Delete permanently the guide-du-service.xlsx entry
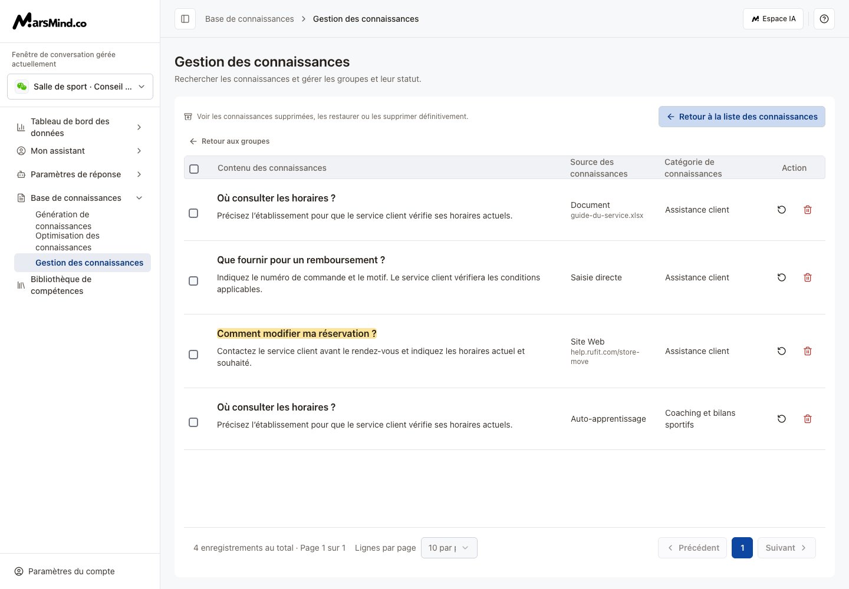Viewport: 849px width, 589px height. click(x=808, y=210)
